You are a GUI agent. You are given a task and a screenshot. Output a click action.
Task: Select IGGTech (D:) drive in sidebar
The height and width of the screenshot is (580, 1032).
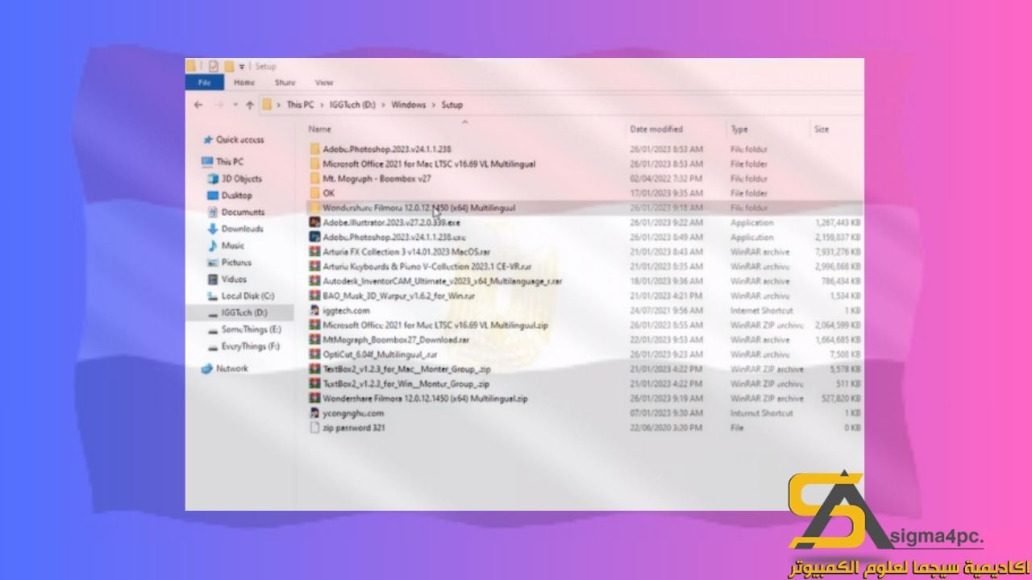243,313
